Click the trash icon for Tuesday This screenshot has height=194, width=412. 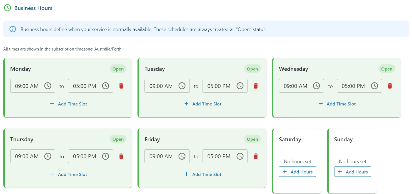tap(256, 86)
